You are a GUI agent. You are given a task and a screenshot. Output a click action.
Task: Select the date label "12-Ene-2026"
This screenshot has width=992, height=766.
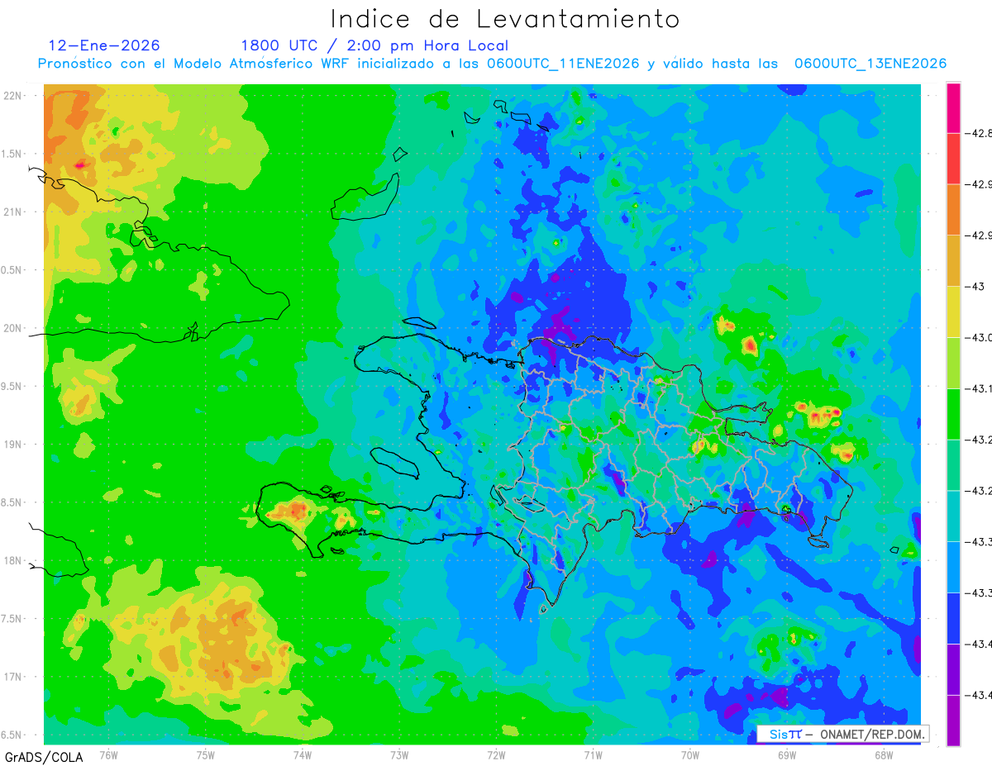click(x=104, y=45)
